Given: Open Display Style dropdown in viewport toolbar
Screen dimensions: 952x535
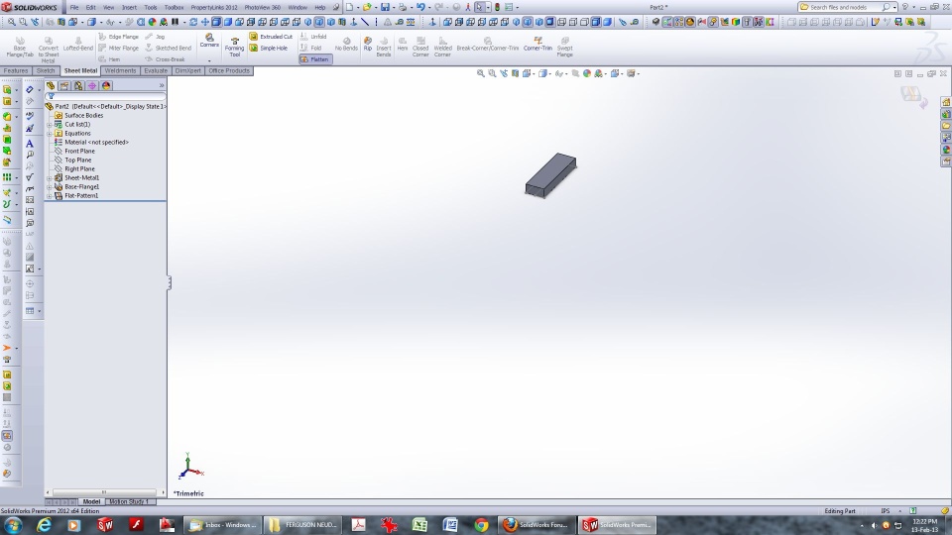Looking at the screenshot, I should tap(548, 74).
